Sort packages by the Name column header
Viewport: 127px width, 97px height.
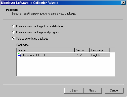coord(46,50)
